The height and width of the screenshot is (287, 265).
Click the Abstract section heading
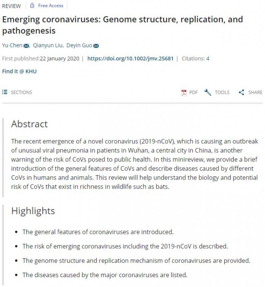pyautogui.click(x=29, y=124)
